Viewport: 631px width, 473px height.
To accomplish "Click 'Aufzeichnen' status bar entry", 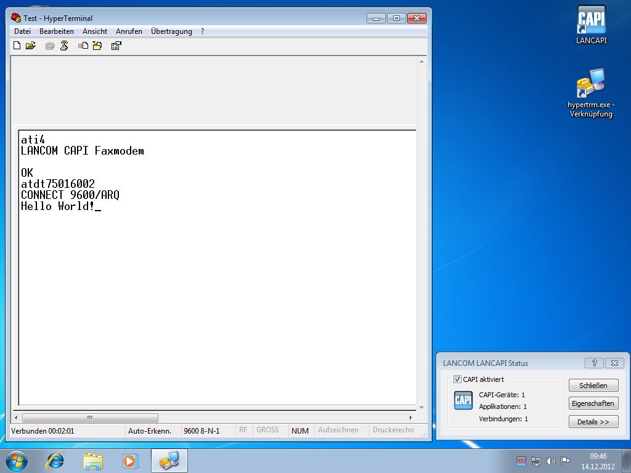I will [x=338, y=430].
